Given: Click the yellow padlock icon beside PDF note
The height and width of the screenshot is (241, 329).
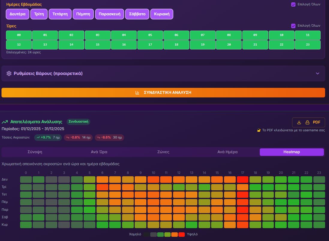Looking at the screenshot, I should pyautogui.click(x=259, y=130).
